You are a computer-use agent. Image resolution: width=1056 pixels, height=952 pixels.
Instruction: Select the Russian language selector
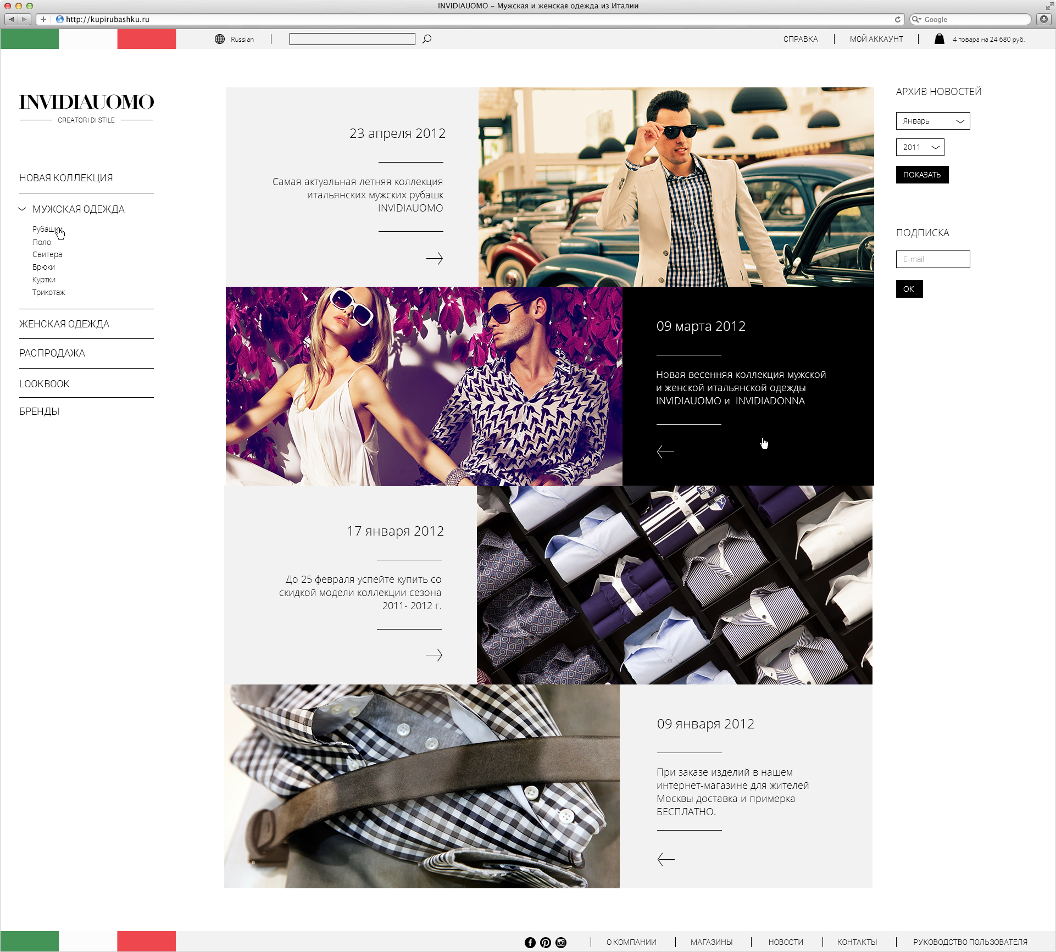pos(242,40)
